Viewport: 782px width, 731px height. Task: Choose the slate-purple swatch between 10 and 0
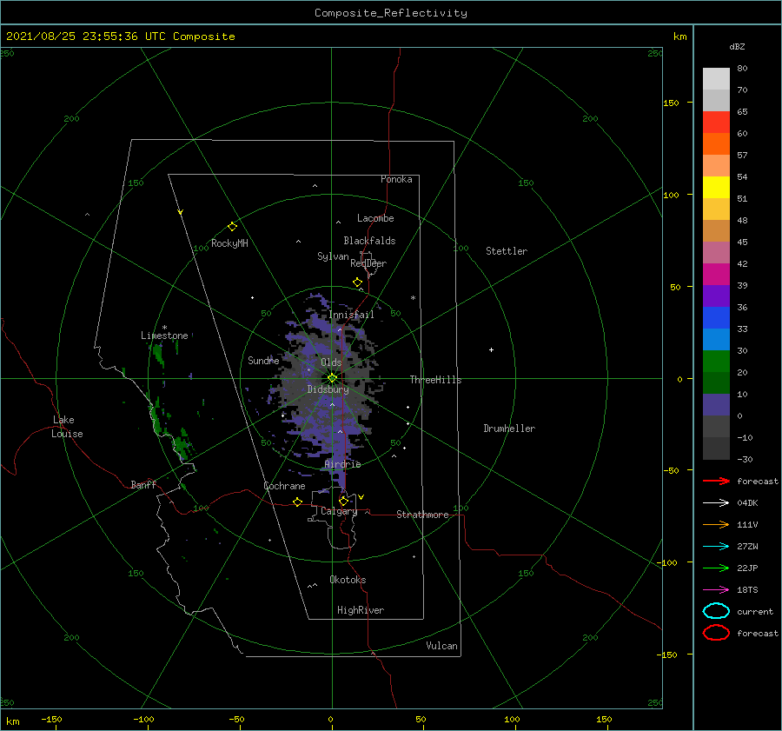tap(716, 405)
